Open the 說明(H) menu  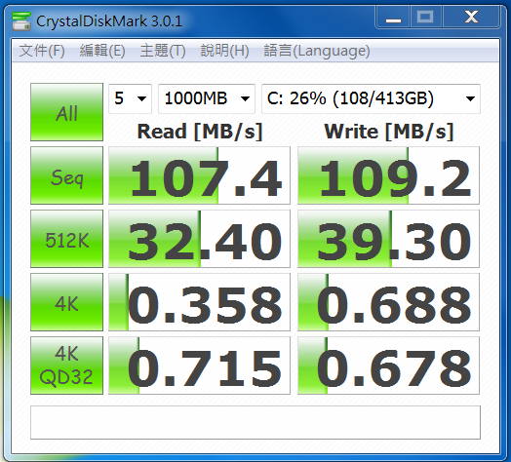(x=224, y=51)
